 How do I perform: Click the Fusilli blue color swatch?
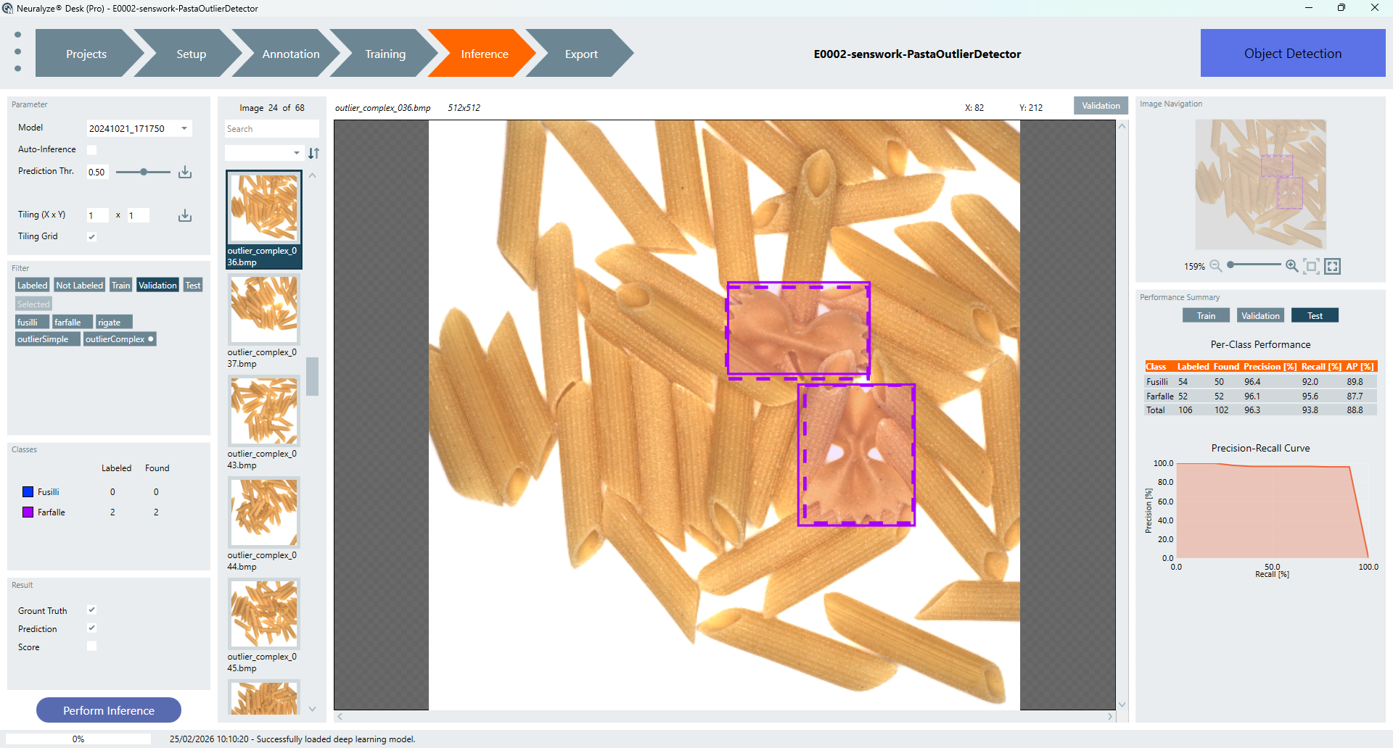click(28, 491)
